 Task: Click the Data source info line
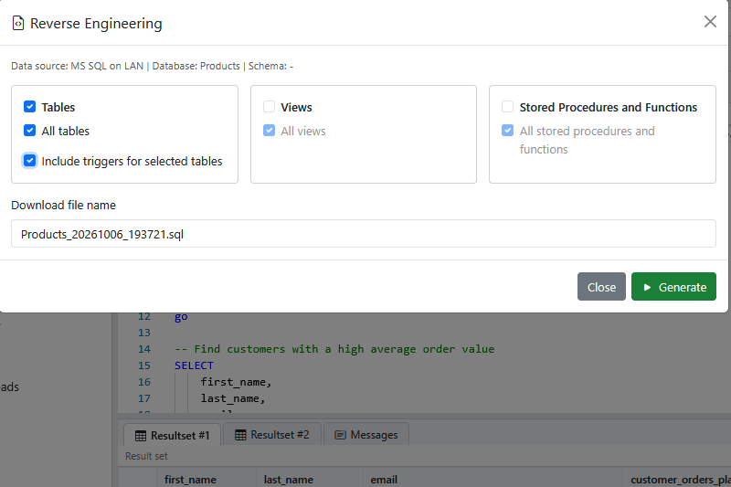pos(153,66)
